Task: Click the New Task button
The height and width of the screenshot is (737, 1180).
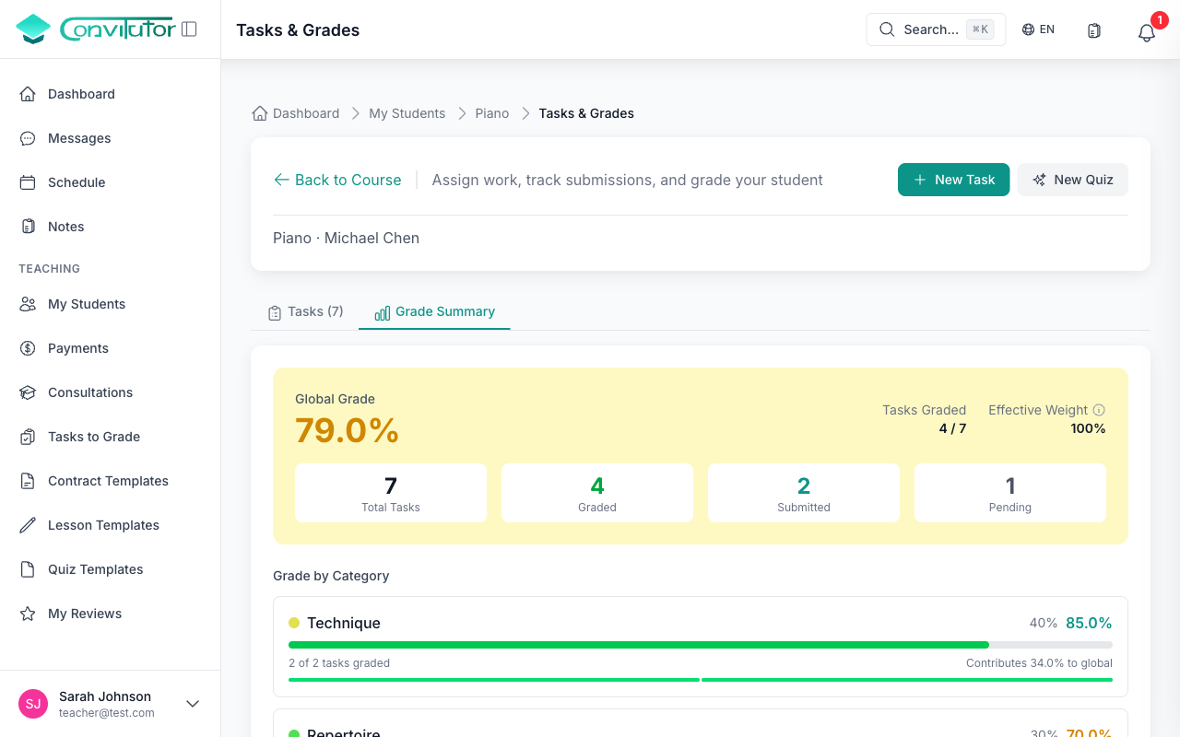Action: [953, 180]
